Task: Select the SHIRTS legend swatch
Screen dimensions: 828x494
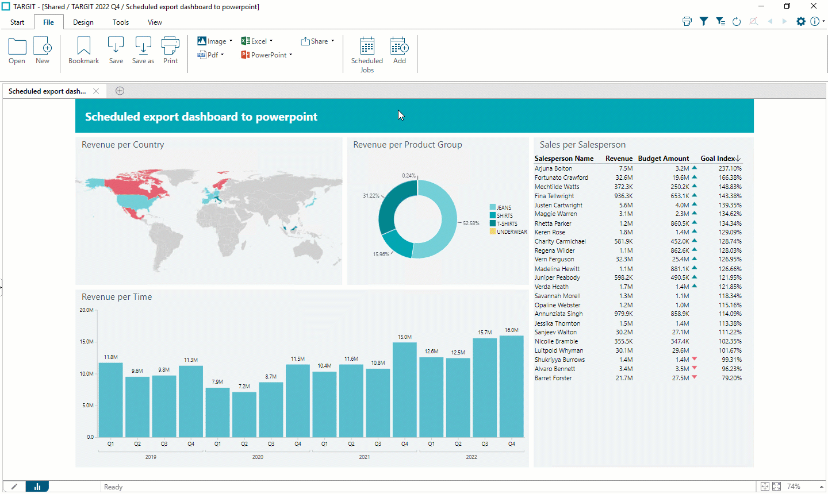Action: 493,215
